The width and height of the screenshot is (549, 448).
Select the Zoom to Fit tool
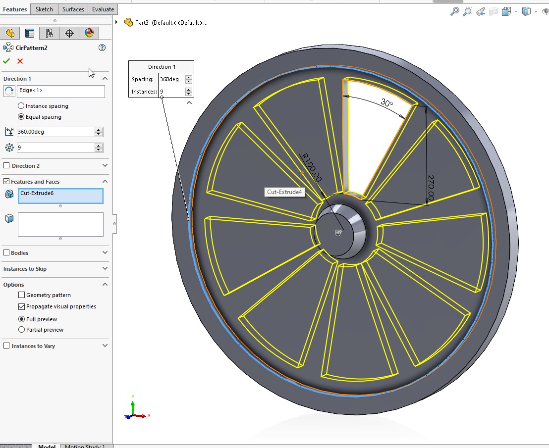456,11
